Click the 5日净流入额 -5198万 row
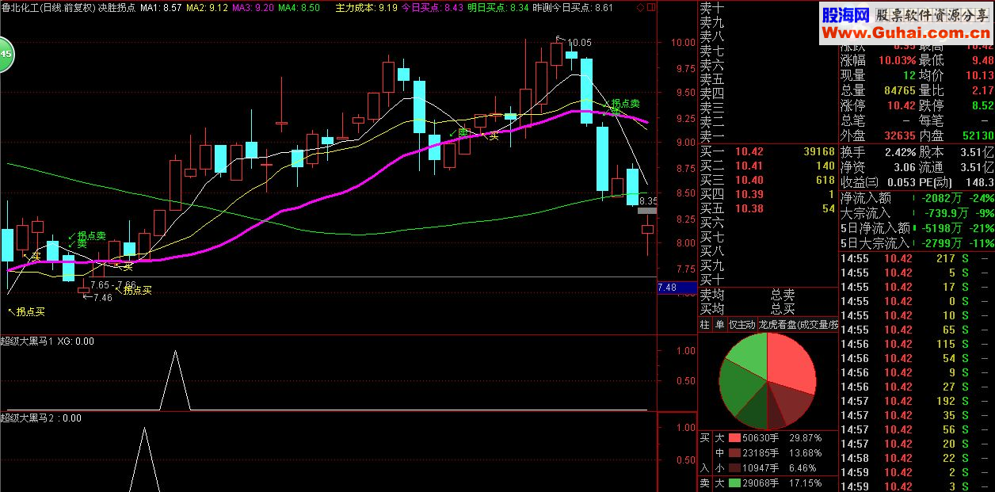The width and height of the screenshot is (995, 492). pyautogui.click(x=917, y=228)
